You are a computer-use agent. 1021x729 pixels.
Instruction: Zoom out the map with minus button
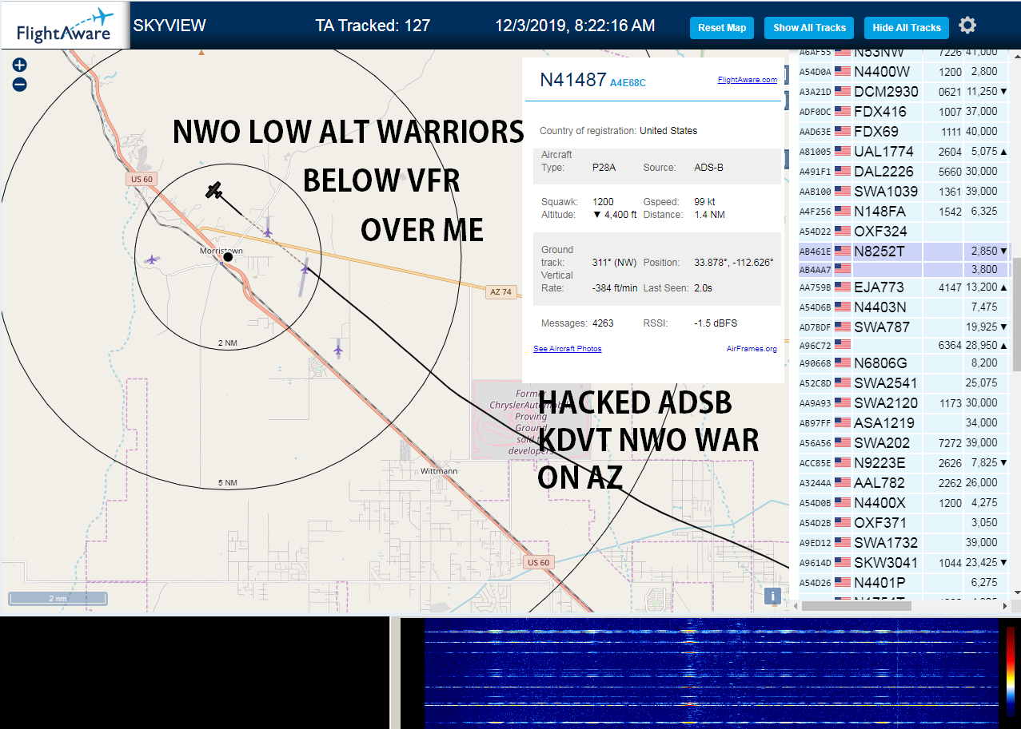tap(20, 84)
